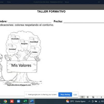Image resolution: width=104 pixels, height=104 pixels.
Task: Switch to Read Mode view in status bar
Action: point(82,97)
